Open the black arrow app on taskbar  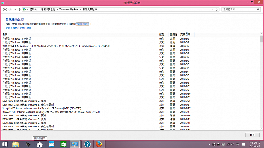click(28, 144)
